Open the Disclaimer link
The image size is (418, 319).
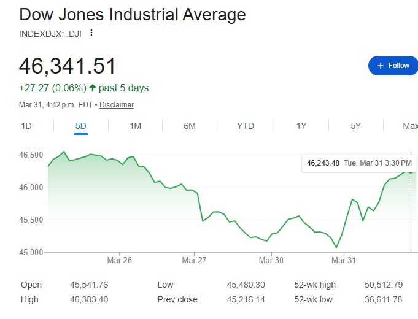point(117,105)
